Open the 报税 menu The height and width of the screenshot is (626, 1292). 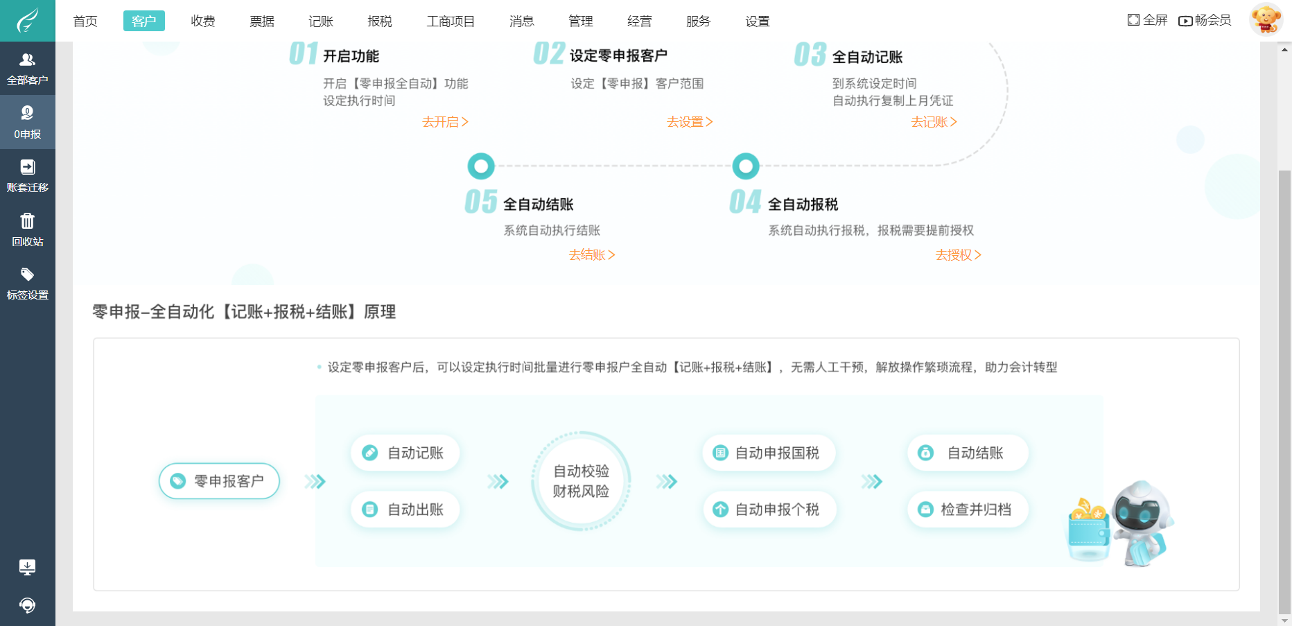coord(378,21)
